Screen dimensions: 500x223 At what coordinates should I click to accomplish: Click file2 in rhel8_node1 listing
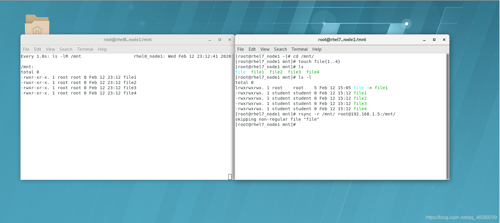[130, 82]
